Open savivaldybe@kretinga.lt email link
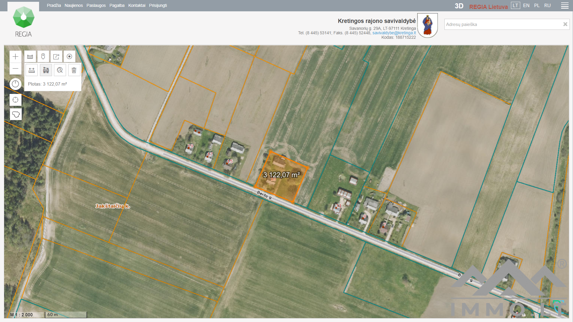The height and width of the screenshot is (322, 573). pyautogui.click(x=394, y=33)
